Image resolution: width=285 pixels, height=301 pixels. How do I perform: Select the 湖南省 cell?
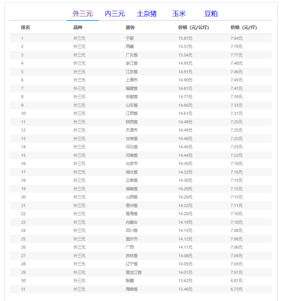(132, 189)
